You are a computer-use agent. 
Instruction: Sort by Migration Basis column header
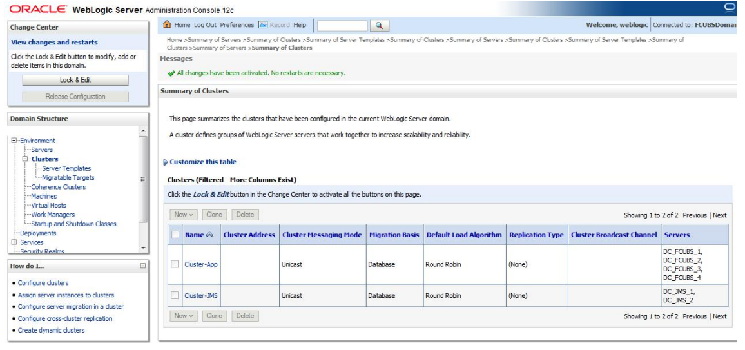click(394, 235)
